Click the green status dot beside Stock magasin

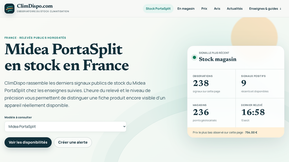pos(194,57)
